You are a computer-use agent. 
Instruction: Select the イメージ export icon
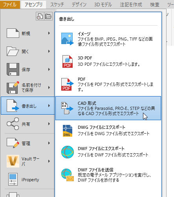pyautogui.click(x=67, y=39)
